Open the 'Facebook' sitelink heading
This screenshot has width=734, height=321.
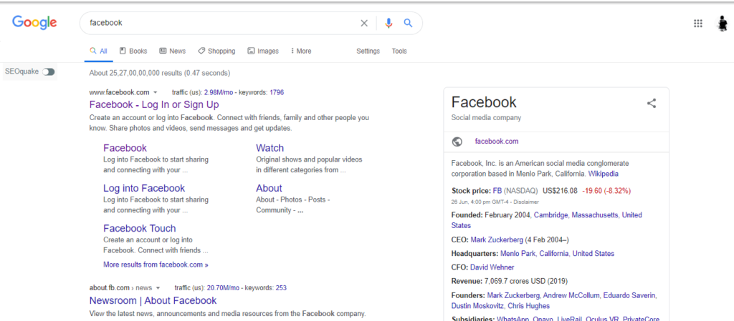point(125,148)
